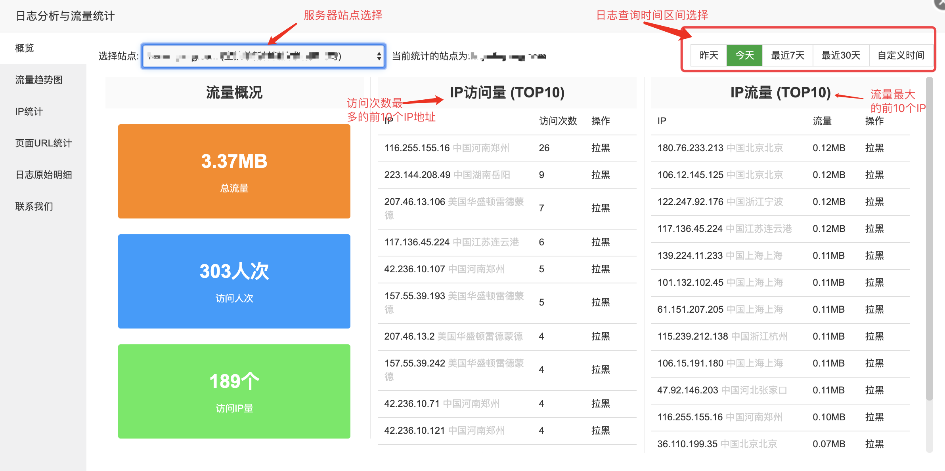The image size is (945, 471).
Task: Click 拉黑 for 207.46.13.106
Action: 601,208
